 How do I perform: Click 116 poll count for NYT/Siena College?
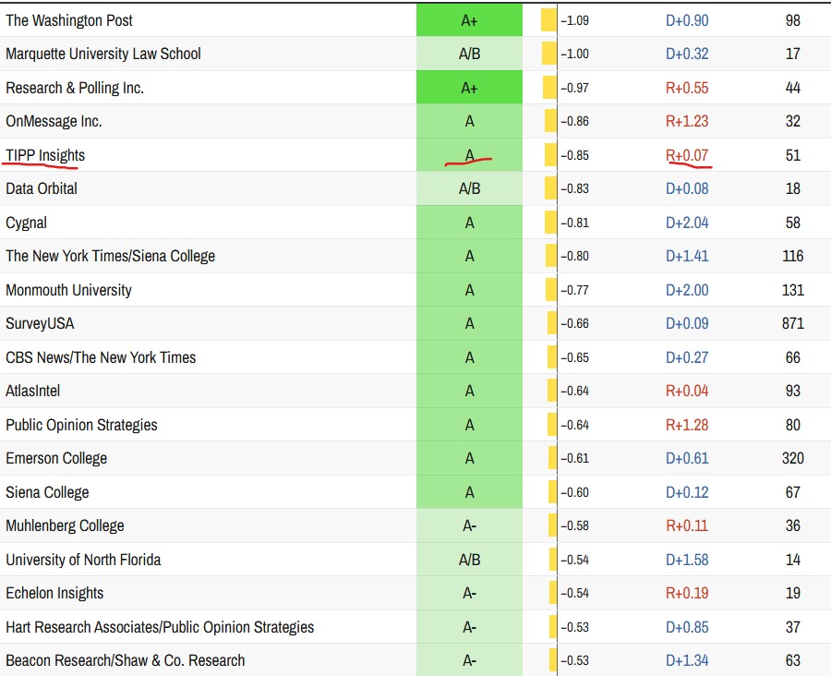793,256
